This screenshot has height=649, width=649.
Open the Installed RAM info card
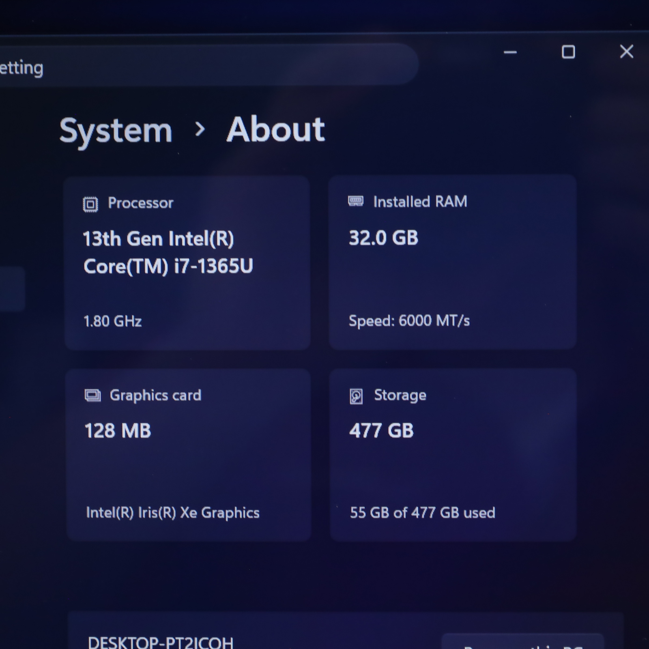pos(453,262)
